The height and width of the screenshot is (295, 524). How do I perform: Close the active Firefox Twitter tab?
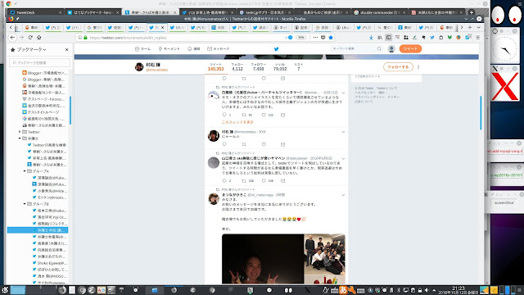[x=163, y=27]
